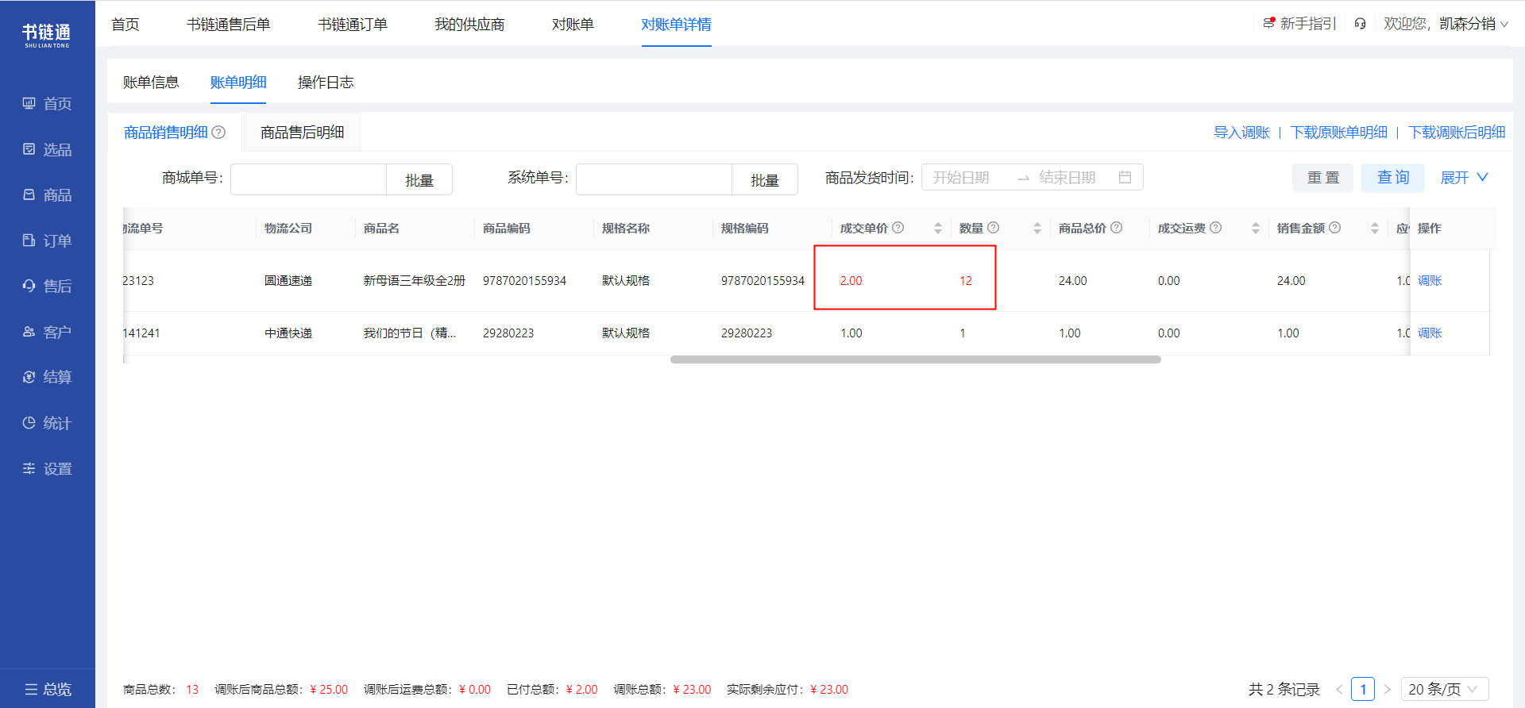Select page 1 in pagination
Viewport: 1525px width, 708px height.
[x=1363, y=689]
